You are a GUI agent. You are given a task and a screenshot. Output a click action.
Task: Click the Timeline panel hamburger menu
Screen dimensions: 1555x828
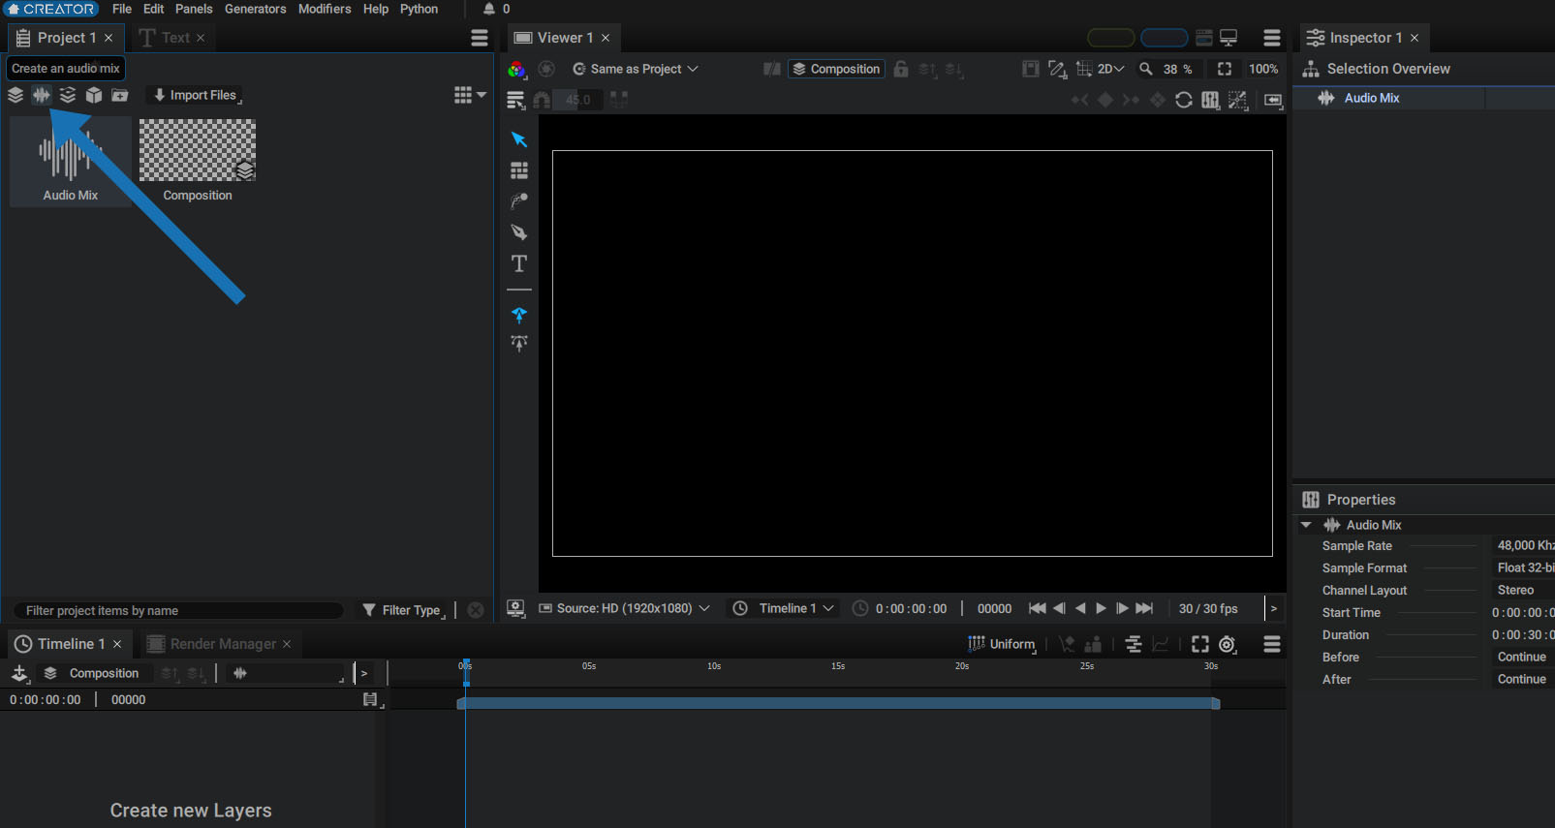(x=1272, y=644)
